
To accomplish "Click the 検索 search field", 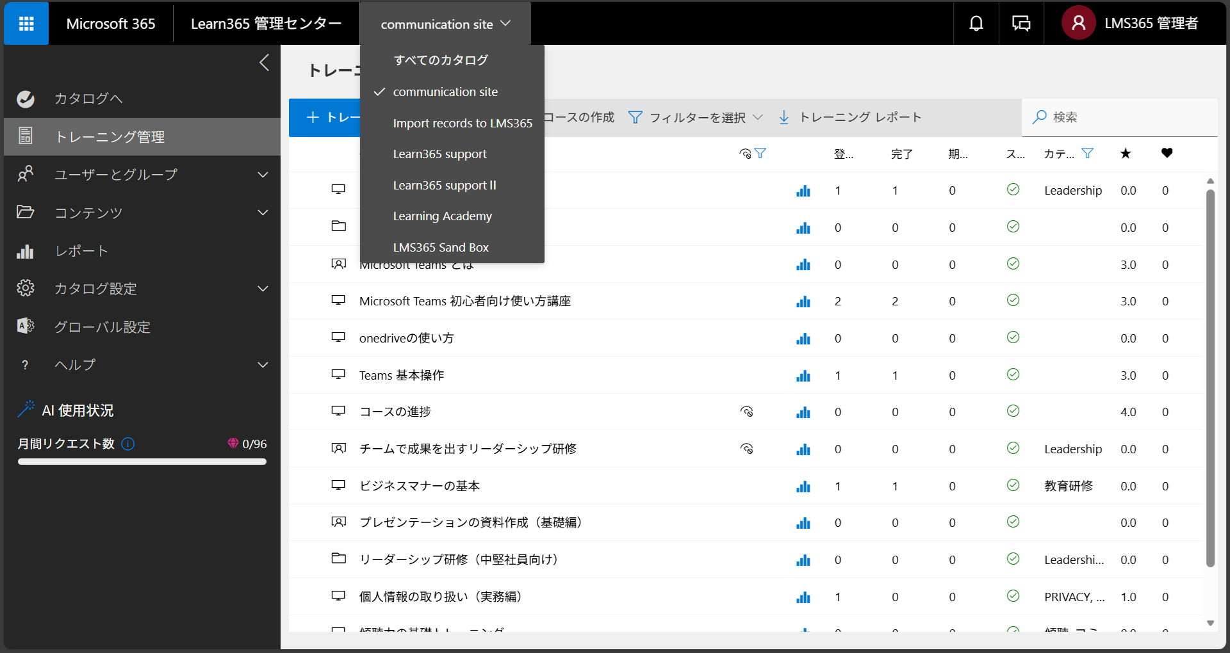I will 1119,117.
